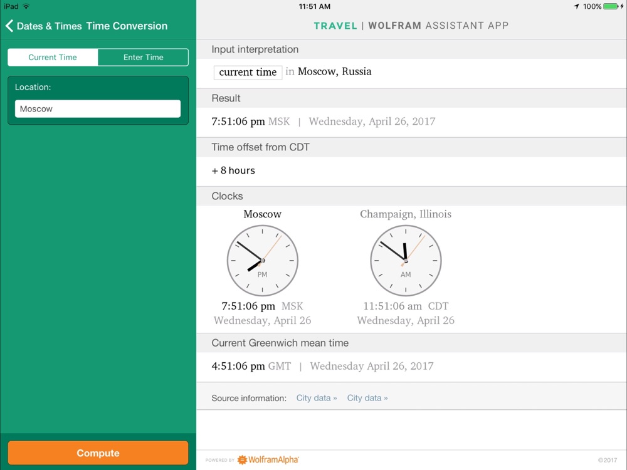Tap the '+ 8 hours' offset value

pos(233,170)
